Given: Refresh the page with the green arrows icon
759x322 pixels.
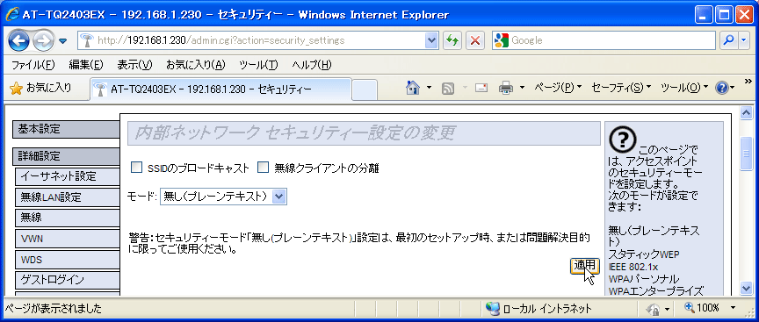Looking at the screenshot, I should (452, 40).
